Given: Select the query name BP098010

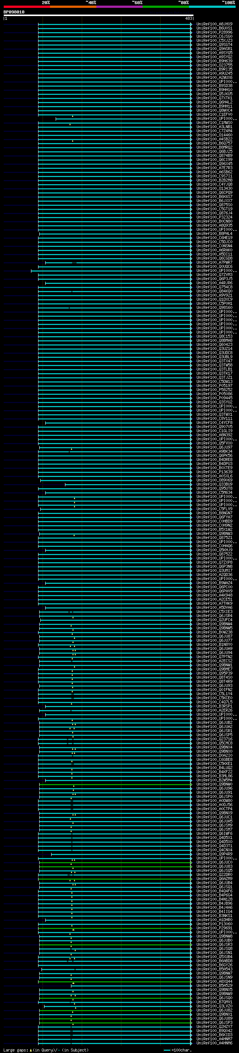Looking at the screenshot, I should [14, 12].
